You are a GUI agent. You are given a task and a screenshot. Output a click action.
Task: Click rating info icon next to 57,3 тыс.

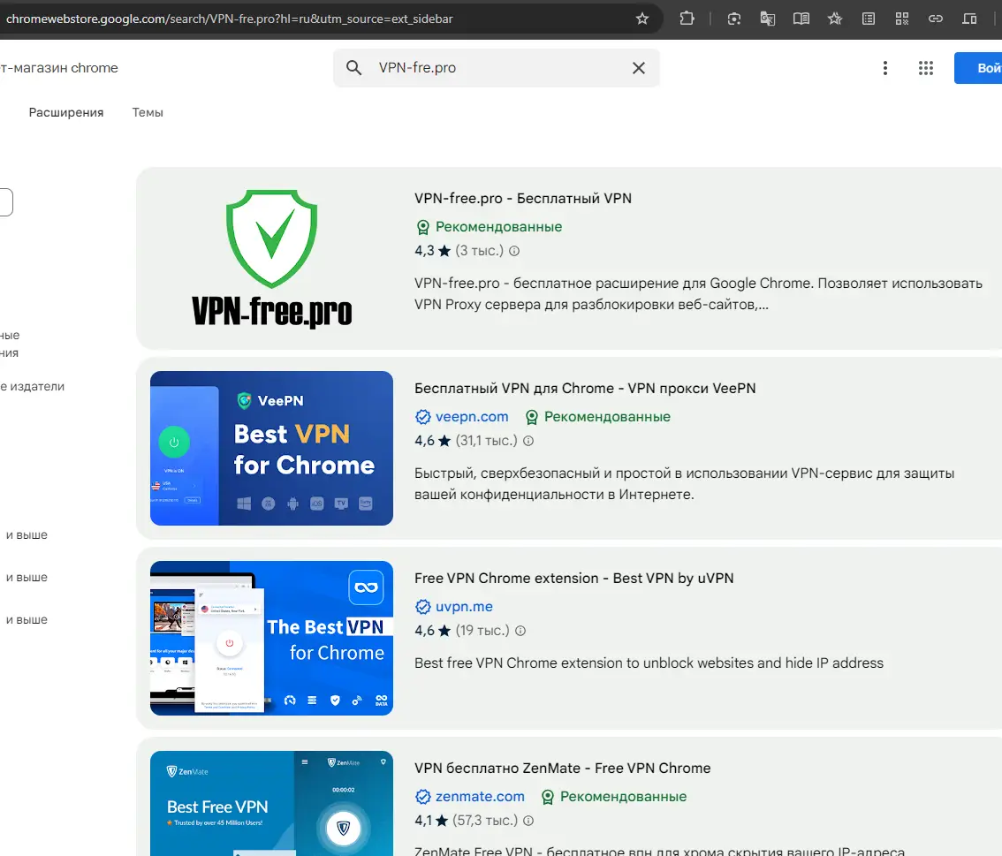pos(528,821)
